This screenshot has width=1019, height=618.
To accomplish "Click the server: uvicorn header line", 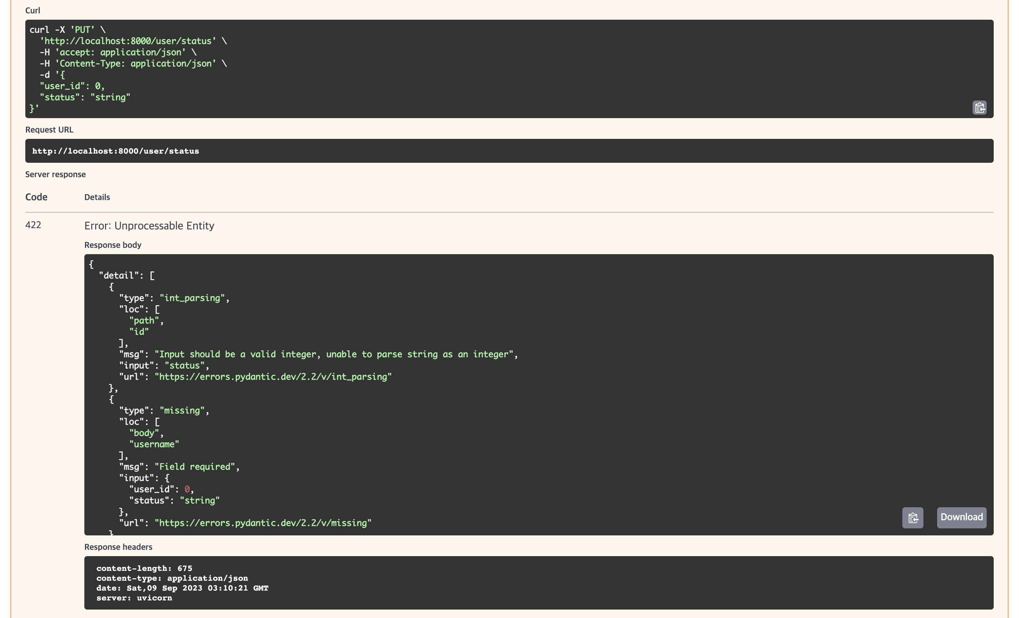I will coord(134,598).
